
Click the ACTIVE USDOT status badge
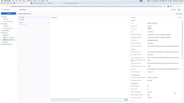point(149,28)
